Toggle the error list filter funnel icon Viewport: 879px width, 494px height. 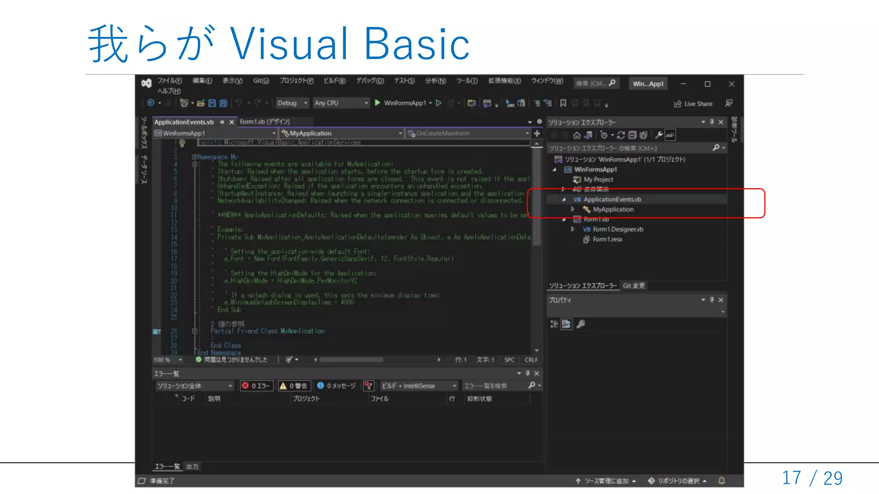pyautogui.click(x=368, y=386)
